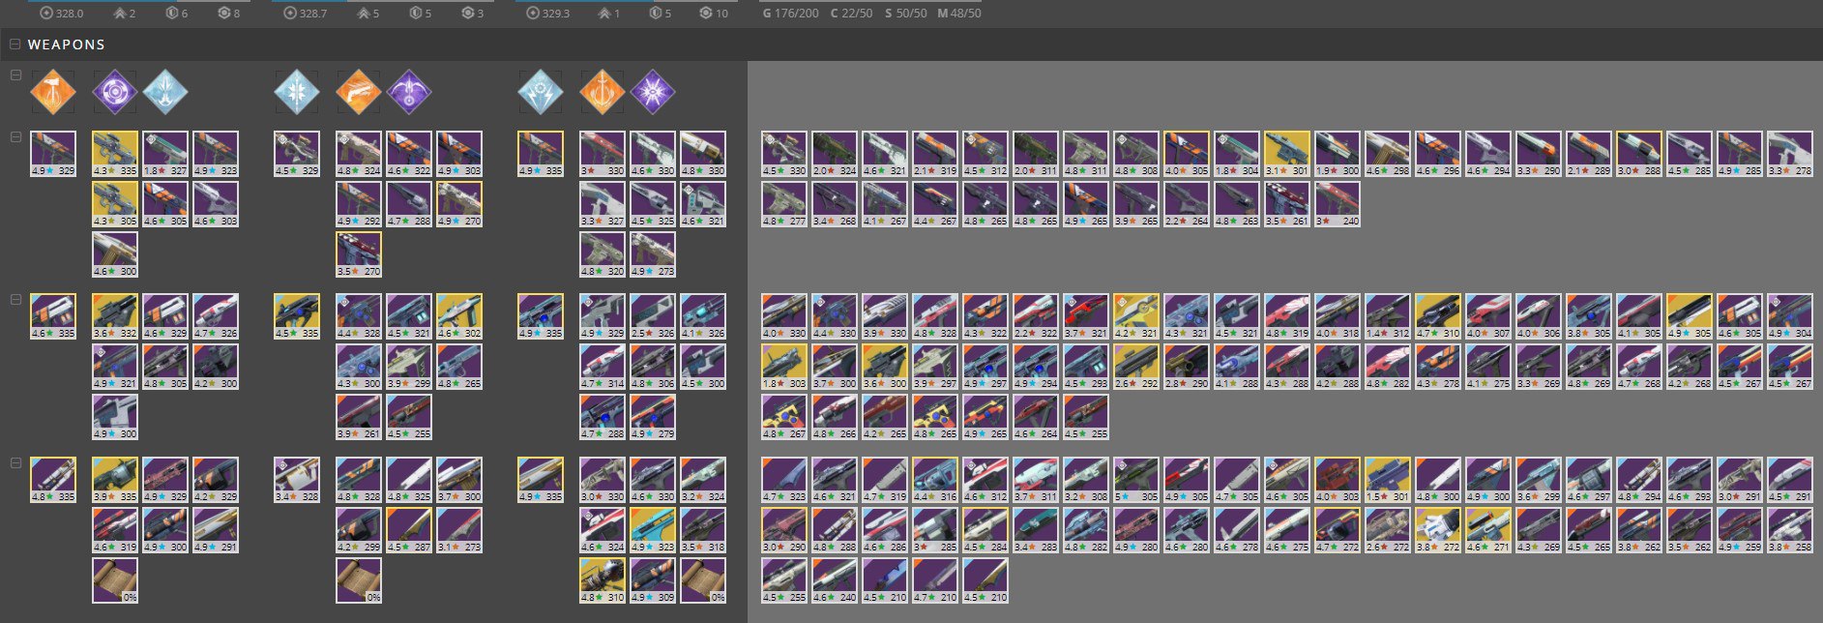1823x623 pixels.
Task: Open vault weapon tile rated 4.0 power 305
Action: click(1187, 154)
